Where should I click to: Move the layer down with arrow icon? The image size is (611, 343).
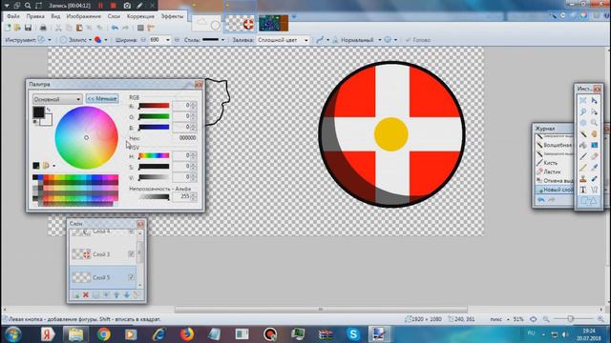127,295
